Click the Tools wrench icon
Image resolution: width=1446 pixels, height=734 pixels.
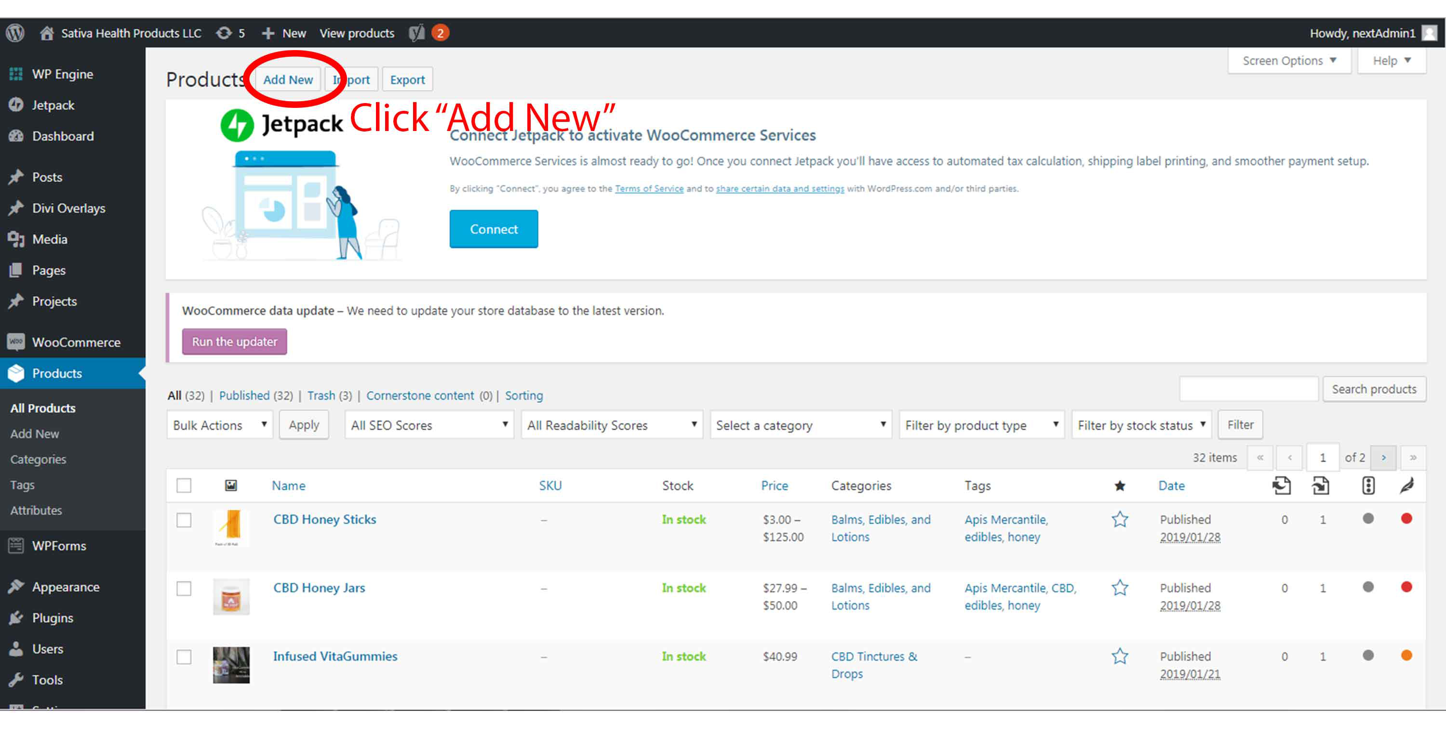[16, 680]
